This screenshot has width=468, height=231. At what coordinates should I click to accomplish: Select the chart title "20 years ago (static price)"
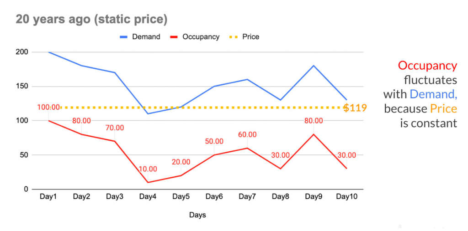coord(91,19)
